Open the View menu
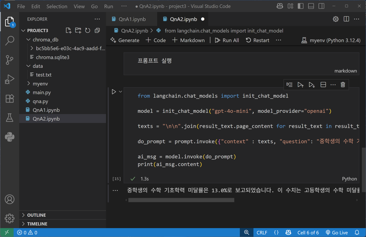The width and height of the screenshot is (366, 237). 79,6
